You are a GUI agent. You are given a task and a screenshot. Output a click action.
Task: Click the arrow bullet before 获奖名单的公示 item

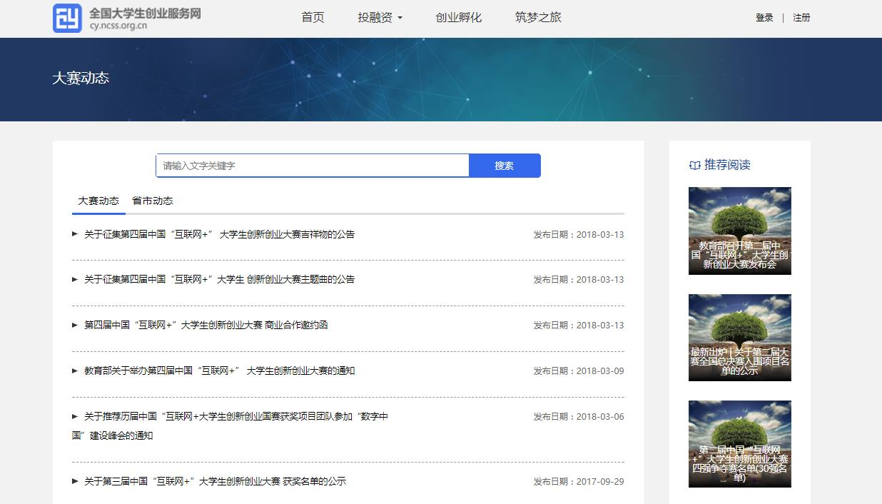pos(75,481)
